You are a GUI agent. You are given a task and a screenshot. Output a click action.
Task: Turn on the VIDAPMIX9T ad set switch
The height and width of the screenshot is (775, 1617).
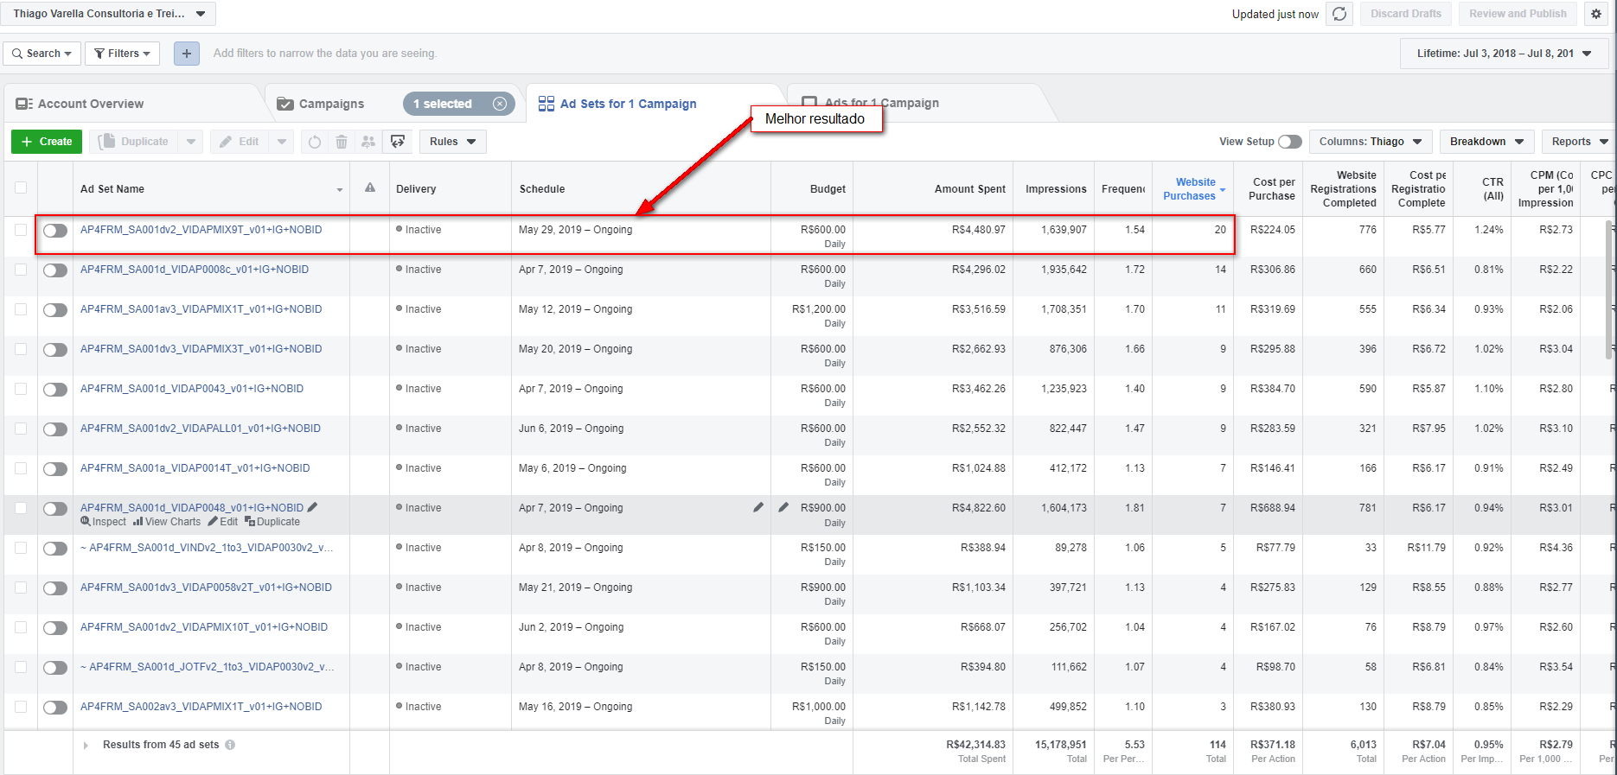pyautogui.click(x=55, y=231)
